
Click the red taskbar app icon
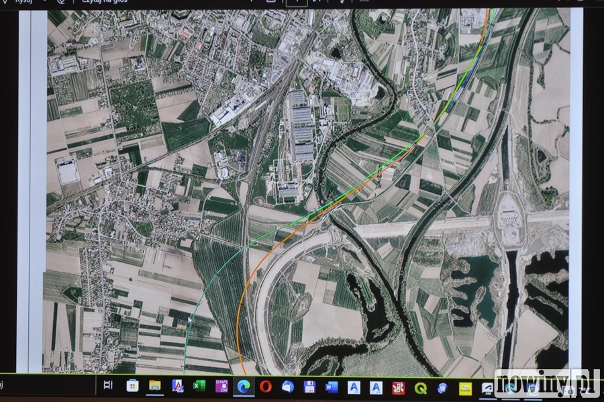point(398,388)
